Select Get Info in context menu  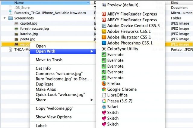point(43,68)
